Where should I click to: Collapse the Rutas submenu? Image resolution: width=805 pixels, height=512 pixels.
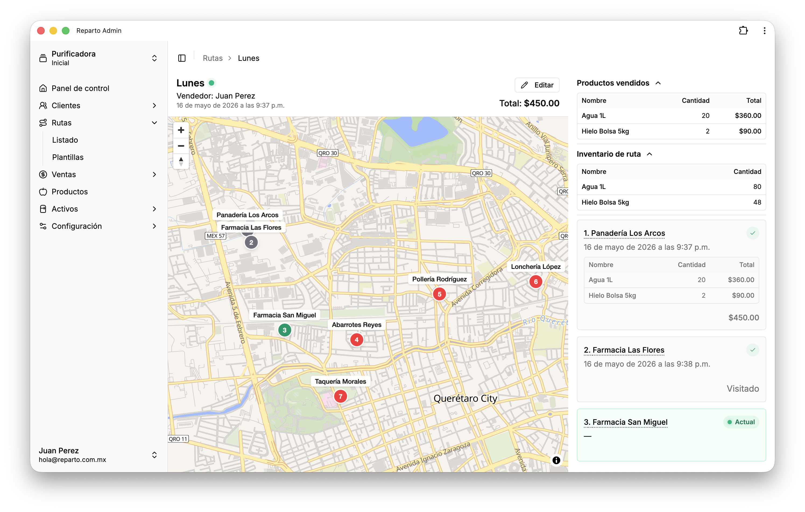coord(154,123)
